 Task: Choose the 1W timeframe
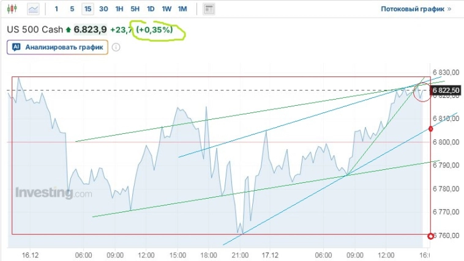(x=167, y=9)
